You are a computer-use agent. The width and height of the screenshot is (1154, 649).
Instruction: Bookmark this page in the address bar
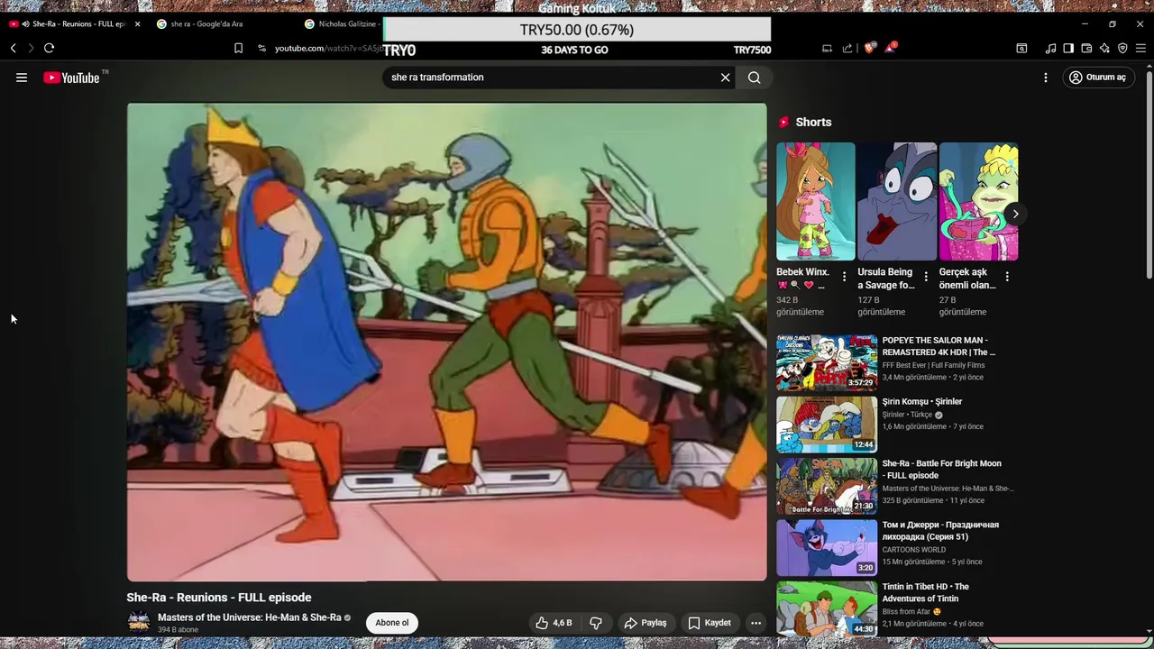point(238,48)
